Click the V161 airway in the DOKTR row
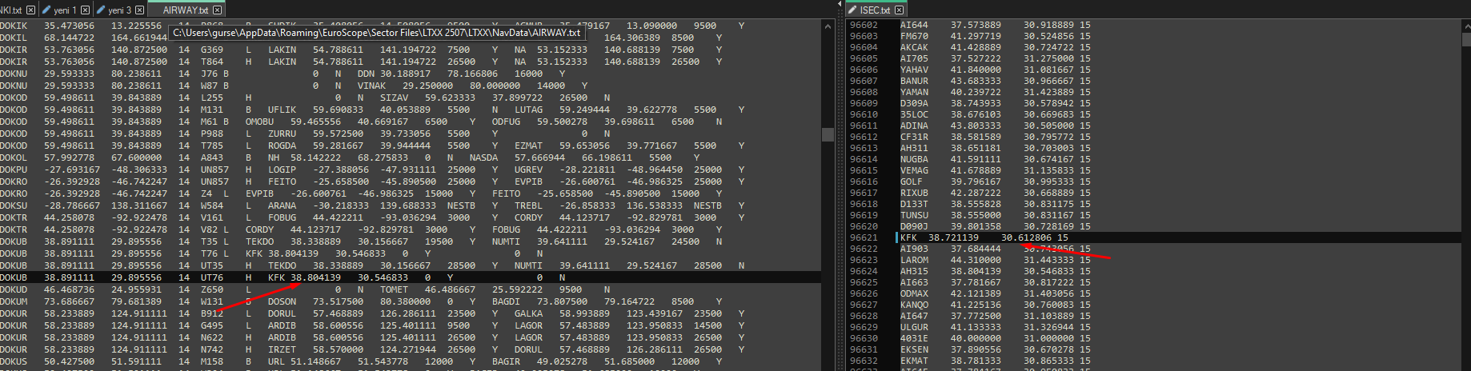Screen dimensions: 1471x371 click(212, 217)
